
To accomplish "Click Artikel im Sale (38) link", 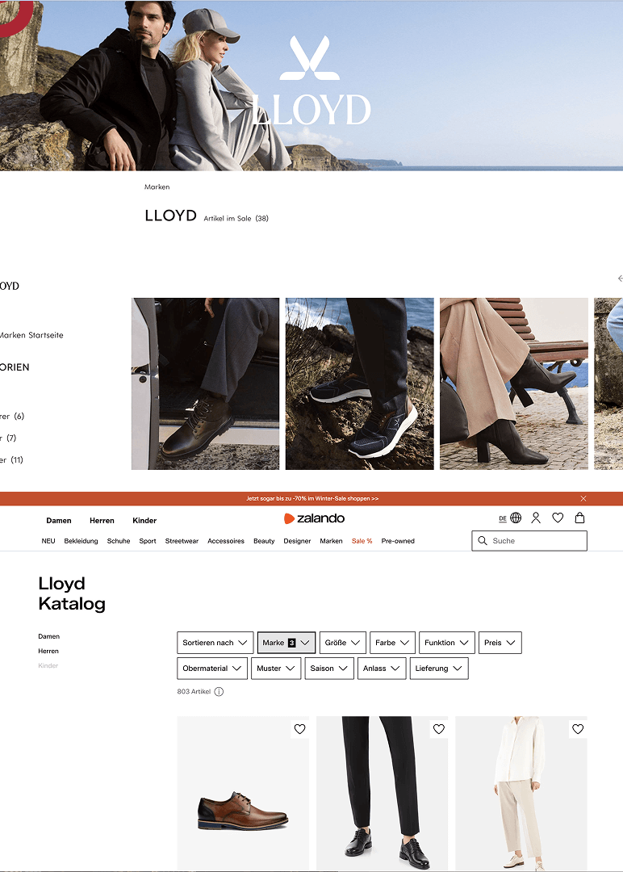I will [236, 219].
